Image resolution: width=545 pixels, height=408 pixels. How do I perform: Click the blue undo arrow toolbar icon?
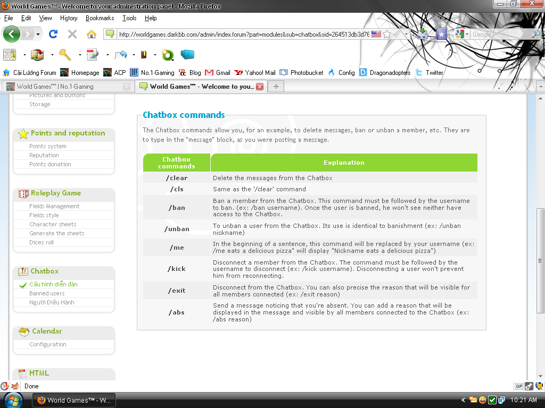(121, 55)
